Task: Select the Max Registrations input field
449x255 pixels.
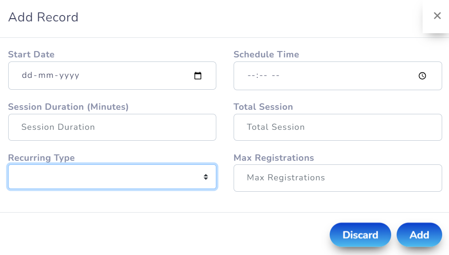Action: (337, 178)
